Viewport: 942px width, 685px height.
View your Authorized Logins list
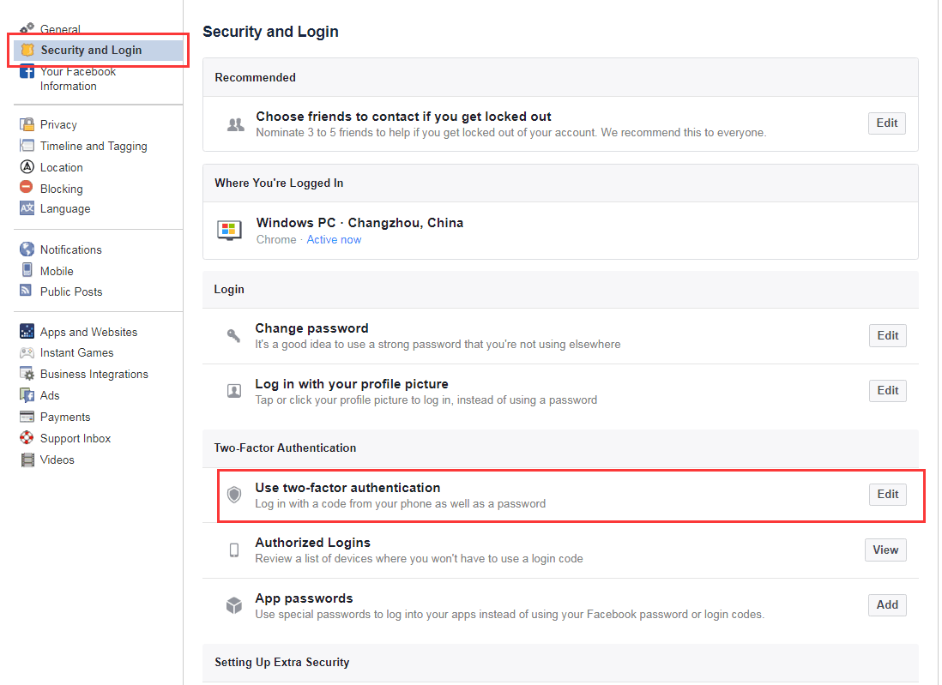click(885, 550)
